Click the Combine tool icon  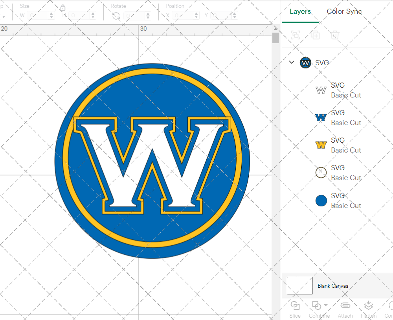pyautogui.click(x=316, y=305)
